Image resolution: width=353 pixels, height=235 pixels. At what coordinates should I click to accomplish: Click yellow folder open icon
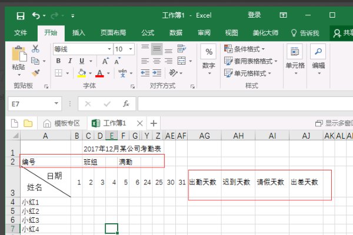[x=28, y=123]
